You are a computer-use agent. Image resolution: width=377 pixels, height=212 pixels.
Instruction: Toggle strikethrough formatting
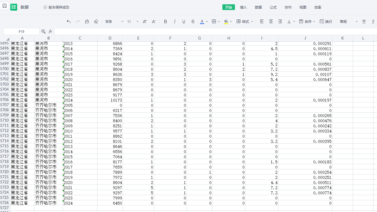[x=193, y=21]
